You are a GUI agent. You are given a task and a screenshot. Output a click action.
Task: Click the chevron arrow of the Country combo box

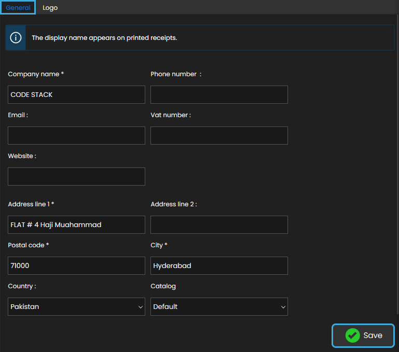pyautogui.click(x=141, y=307)
